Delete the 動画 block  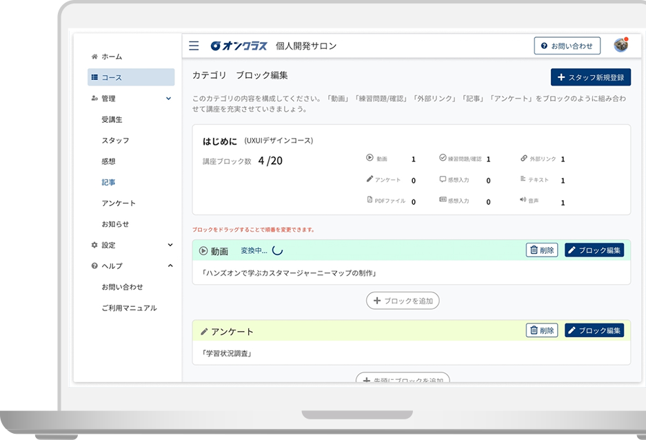tap(542, 250)
